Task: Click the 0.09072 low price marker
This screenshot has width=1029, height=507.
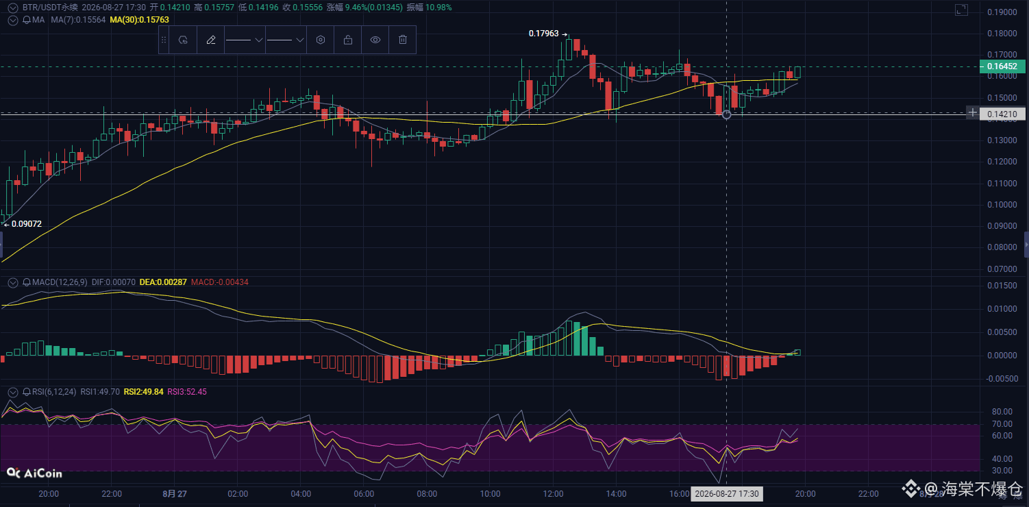Action: pos(24,223)
